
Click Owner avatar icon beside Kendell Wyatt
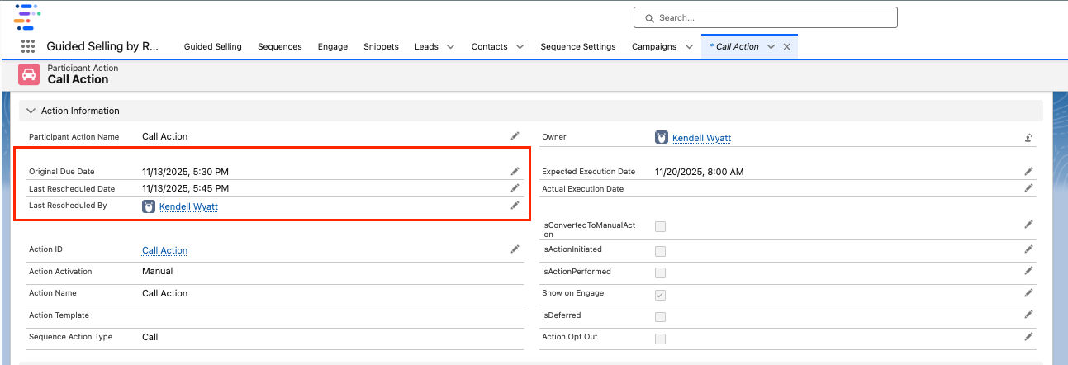(662, 137)
